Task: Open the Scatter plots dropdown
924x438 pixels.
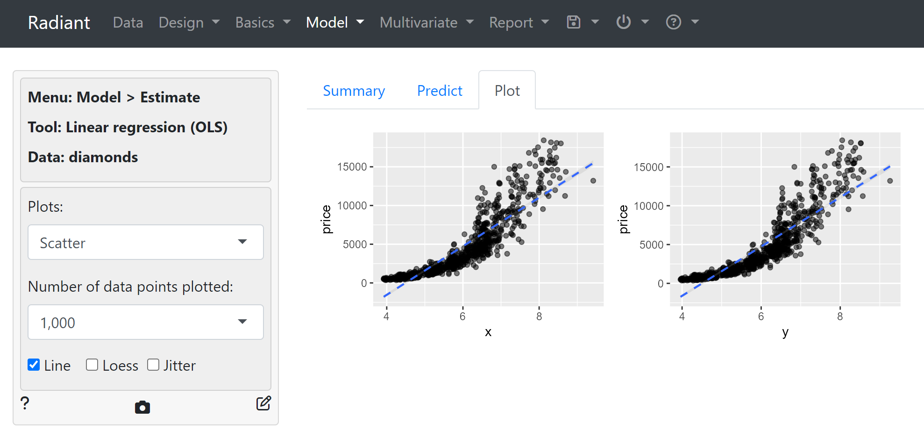Action: pos(145,242)
